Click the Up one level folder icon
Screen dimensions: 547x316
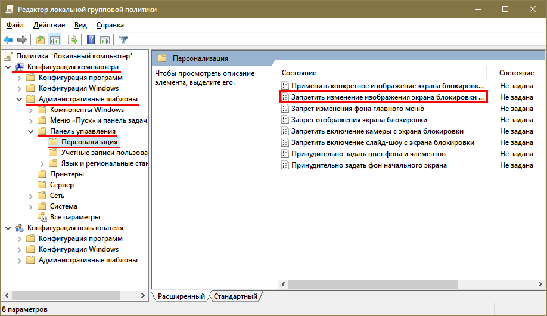pyautogui.click(x=41, y=40)
